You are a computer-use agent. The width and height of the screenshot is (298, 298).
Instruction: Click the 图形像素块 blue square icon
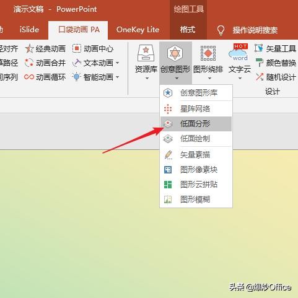[168, 170]
